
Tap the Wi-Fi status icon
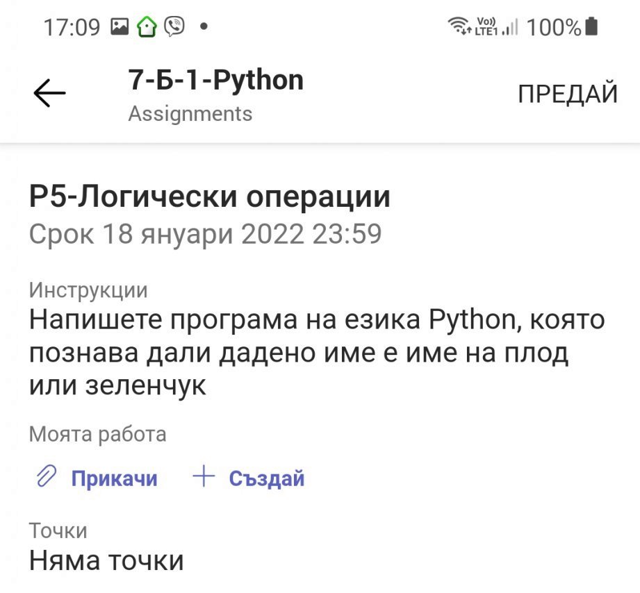tap(460, 26)
